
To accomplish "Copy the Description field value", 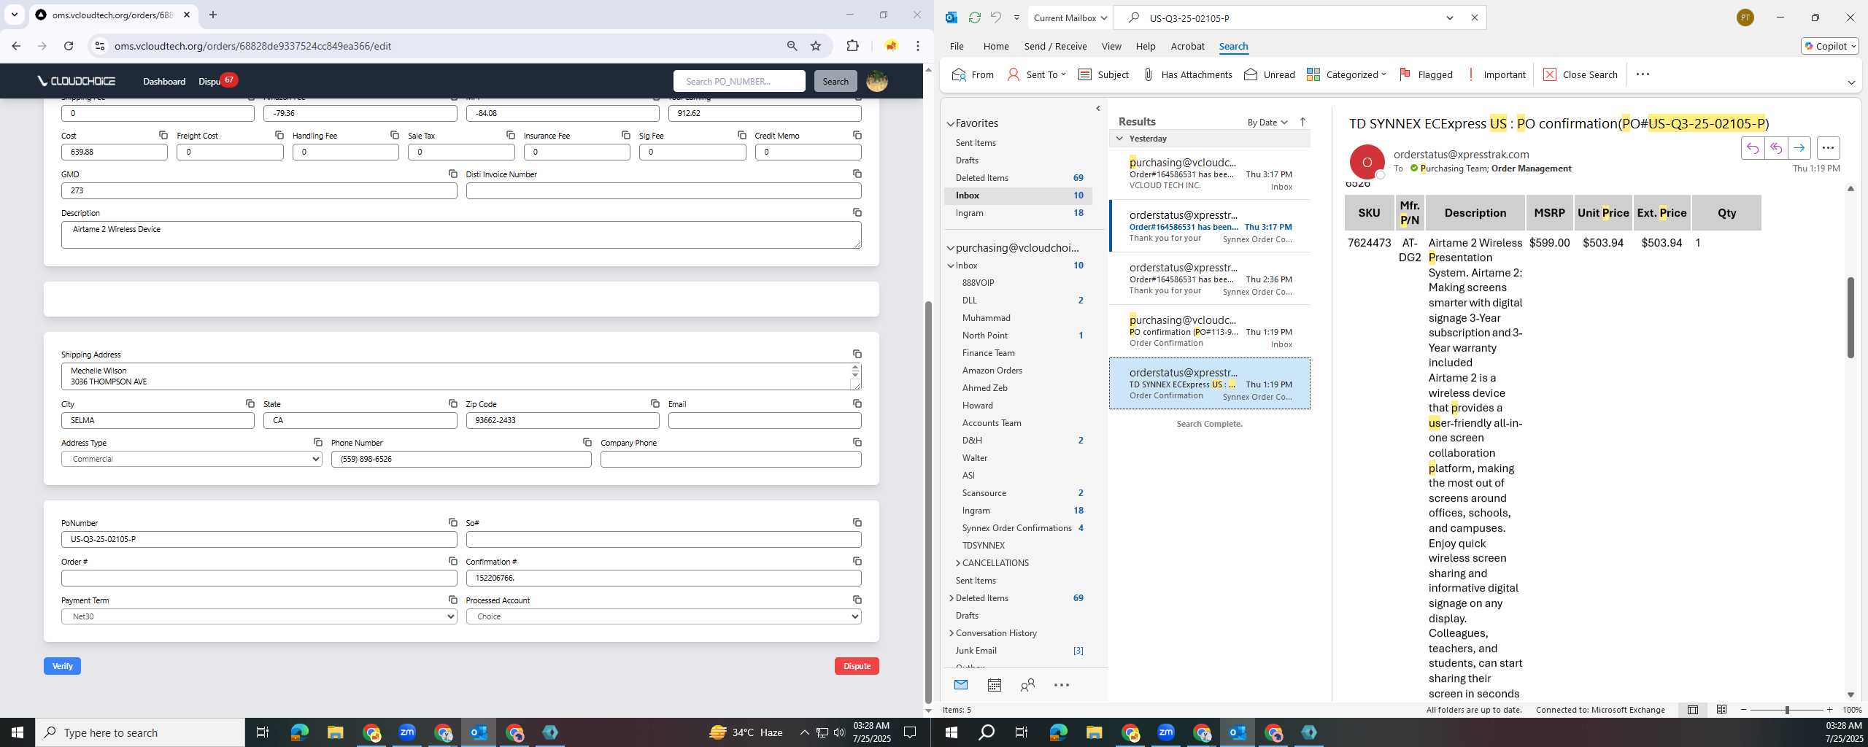I will coord(857,212).
